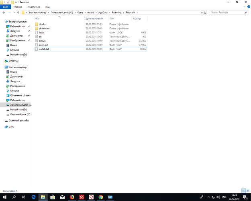
Task: Open the Файл ribbon tab
Action: tap(5, 7)
